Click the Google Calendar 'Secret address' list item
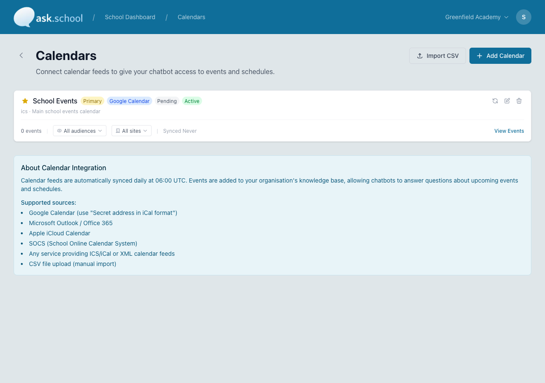Screen dimensions: 545x383 [103, 213]
